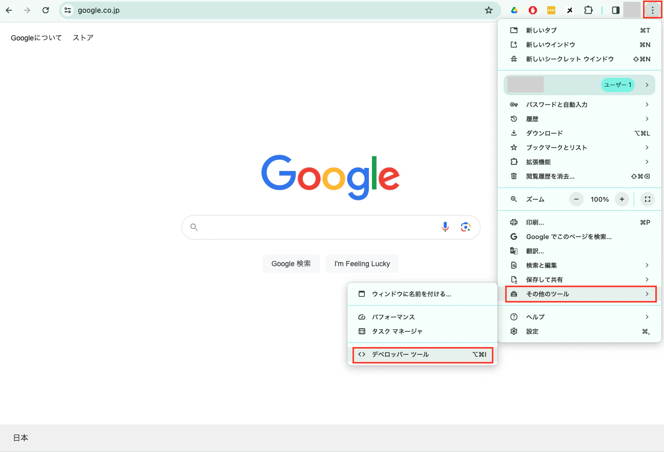Open the red hand blocker extension
The image size is (664, 452).
click(533, 10)
